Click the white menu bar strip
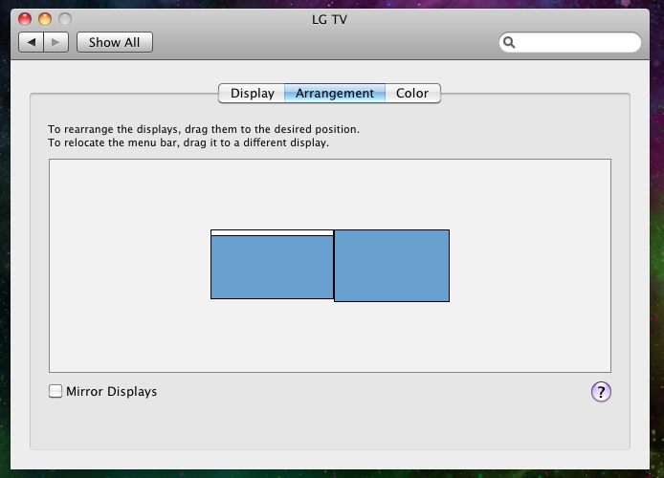The width and height of the screenshot is (664, 478). [x=273, y=232]
